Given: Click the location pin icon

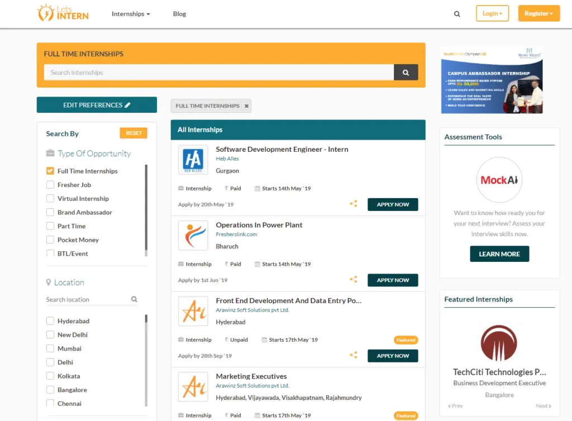Looking at the screenshot, I should [49, 283].
